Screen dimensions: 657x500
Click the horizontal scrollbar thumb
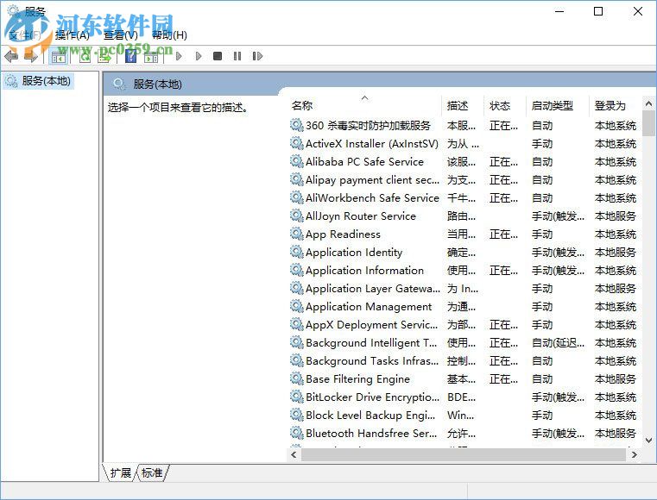click(x=464, y=454)
